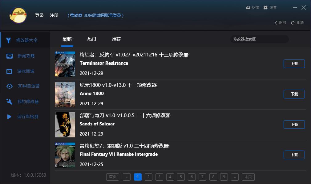
Task: Click the 反馈 feedback envelope icon
Action: coord(248,8)
